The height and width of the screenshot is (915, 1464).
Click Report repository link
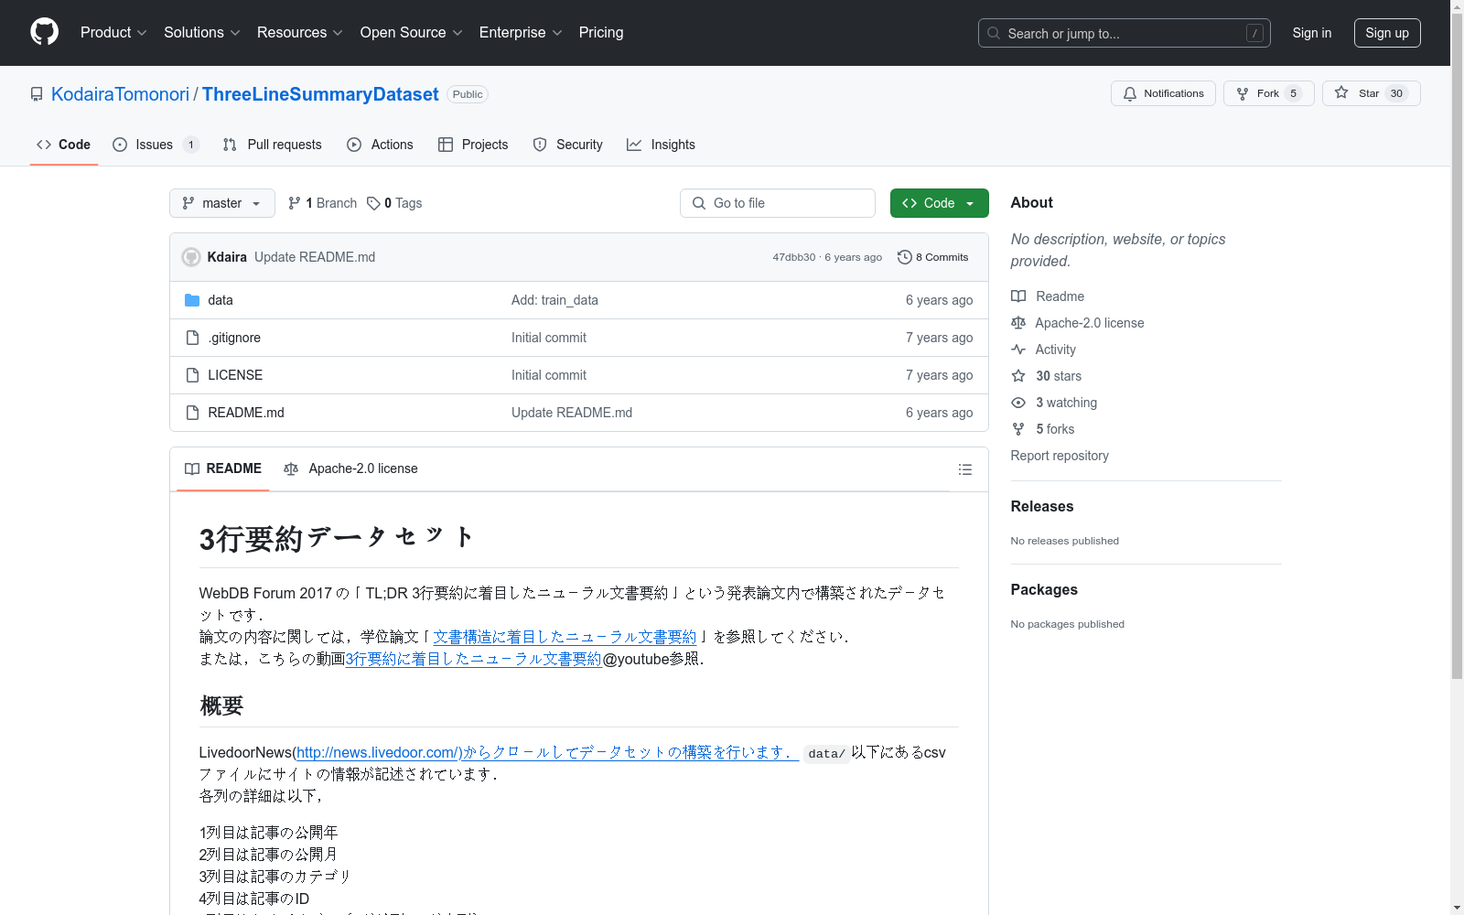click(x=1060, y=456)
